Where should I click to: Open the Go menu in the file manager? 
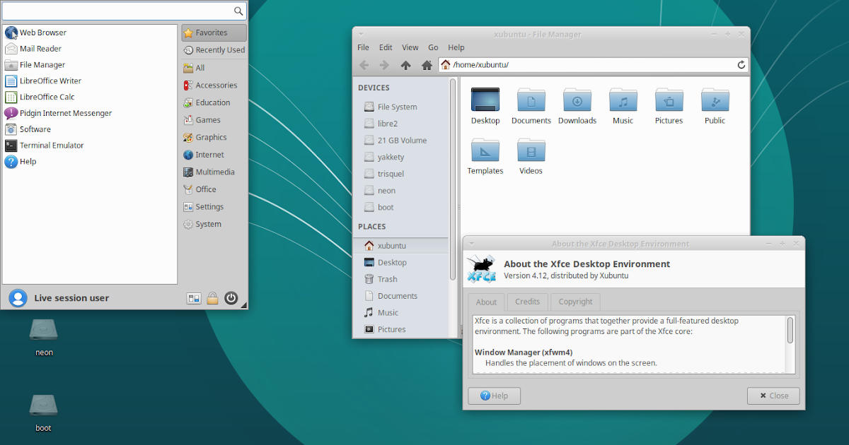(x=433, y=47)
